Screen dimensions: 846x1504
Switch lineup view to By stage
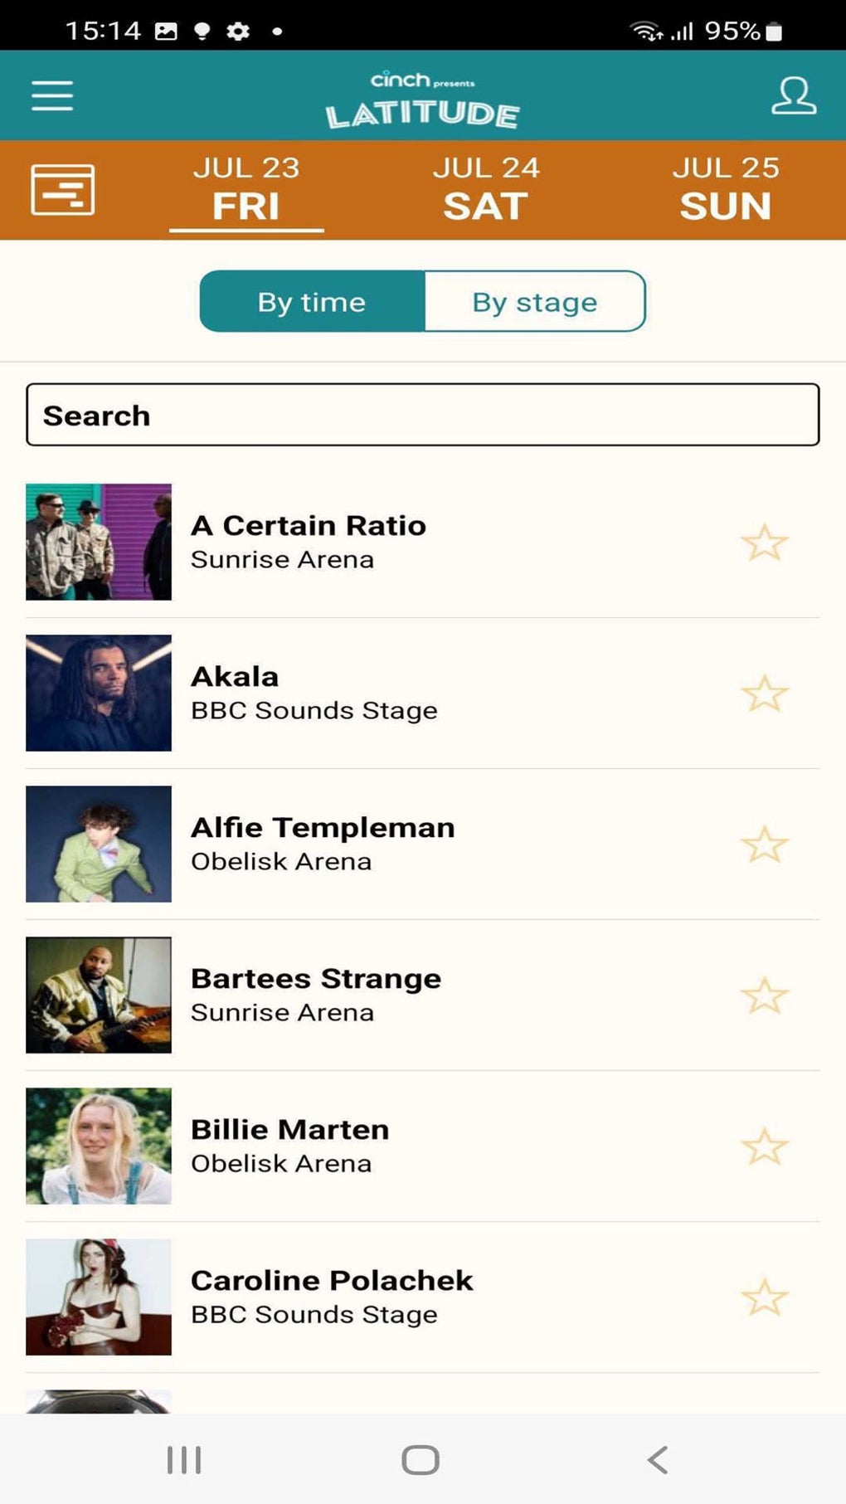click(x=535, y=302)
